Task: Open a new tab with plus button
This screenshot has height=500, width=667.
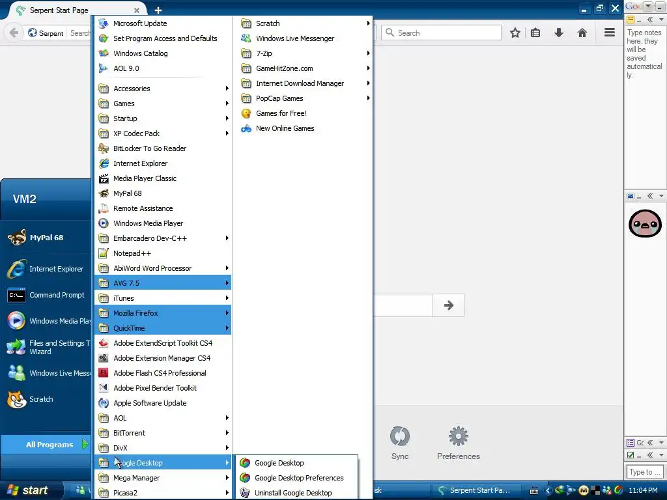Action: 158,10
